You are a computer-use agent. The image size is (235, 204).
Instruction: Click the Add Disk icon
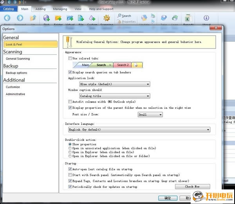tap(47, 18)
